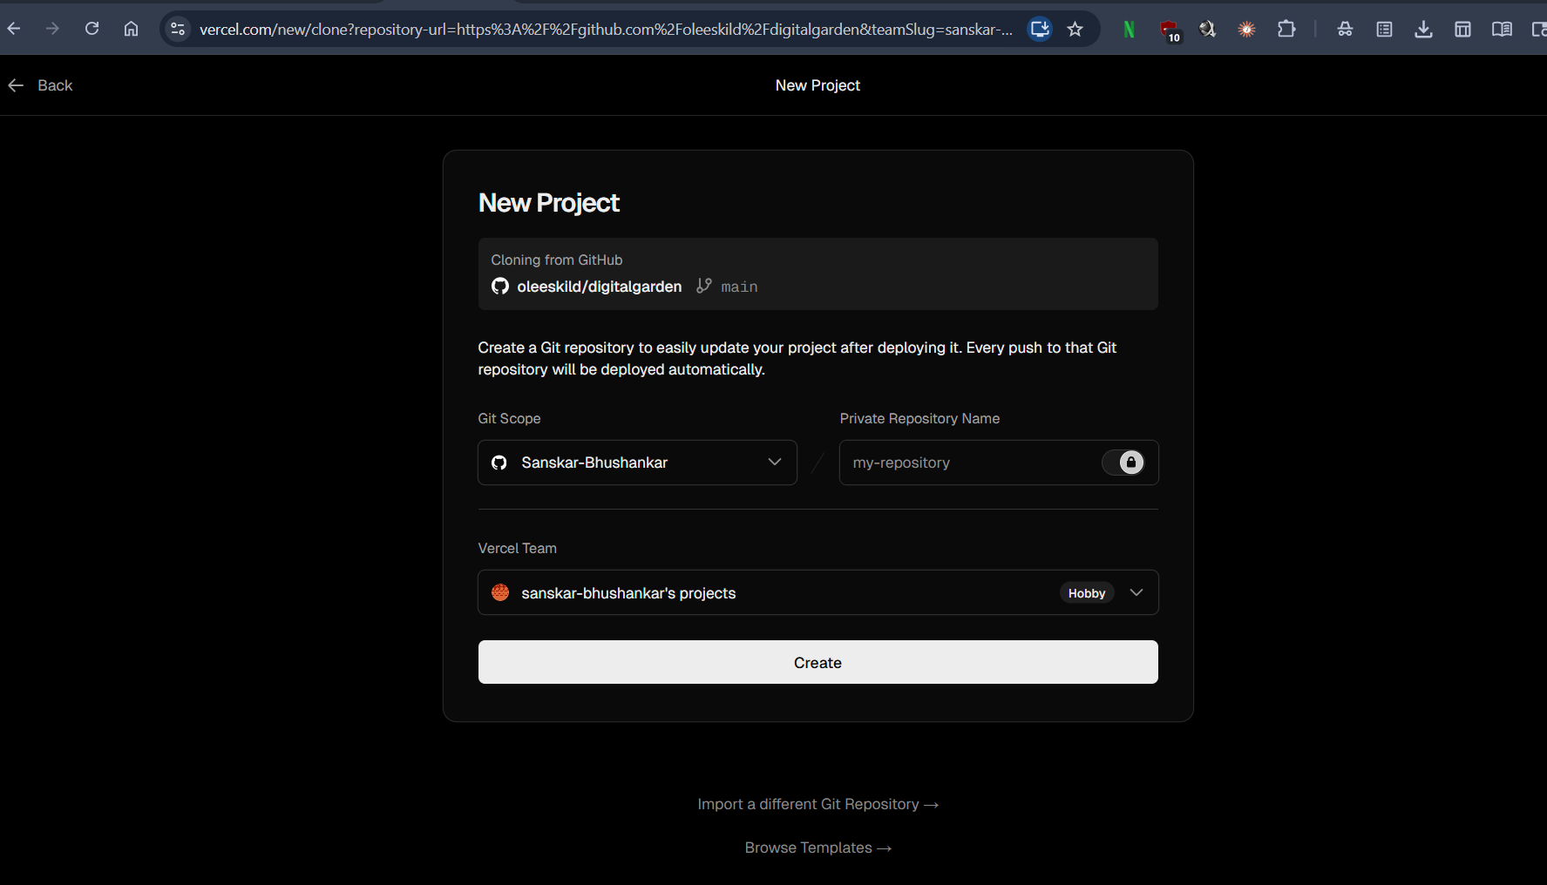Expand the Git Scope chevron arrow
This screenshot has height=885, width=1547.
pyautogui.click(x=775, y=462)
